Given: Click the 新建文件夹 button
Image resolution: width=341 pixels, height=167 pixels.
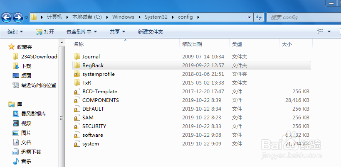Looking at the screenshot, I should pos(151,32).
